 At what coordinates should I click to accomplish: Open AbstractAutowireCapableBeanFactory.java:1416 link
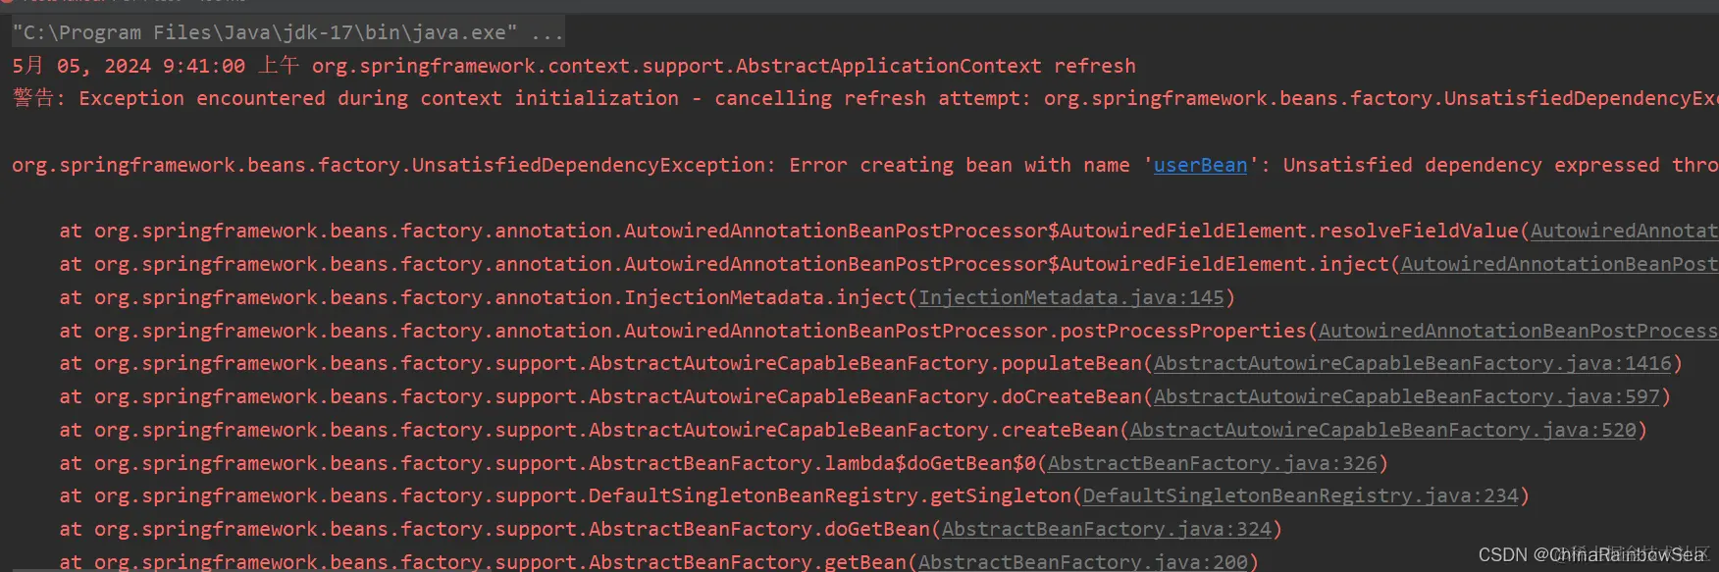pos(1412,363)
